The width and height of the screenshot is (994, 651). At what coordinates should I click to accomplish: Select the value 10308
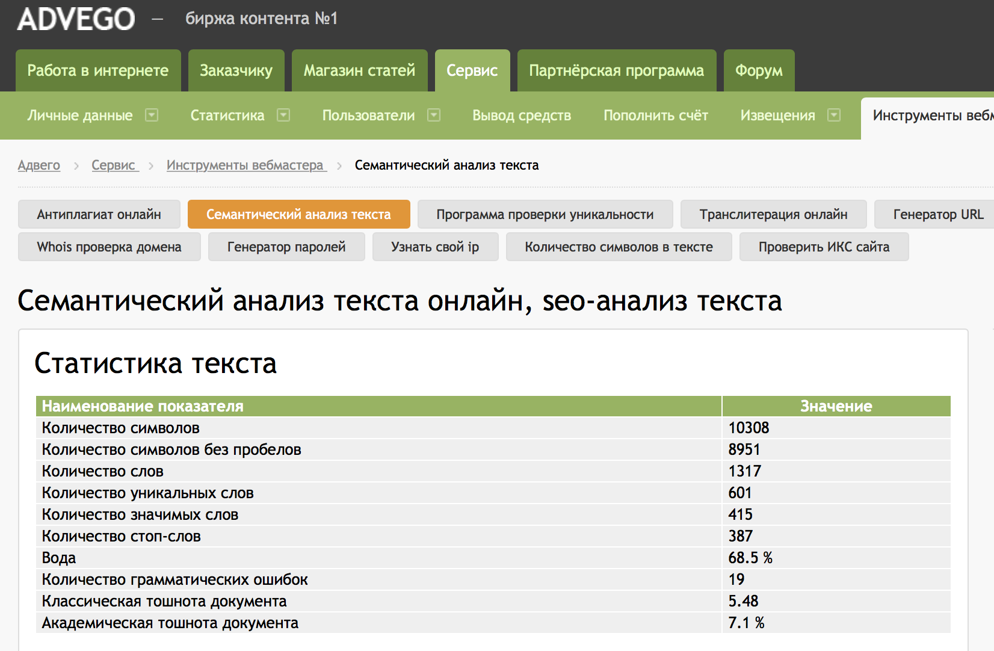click(x=749, y=428)
